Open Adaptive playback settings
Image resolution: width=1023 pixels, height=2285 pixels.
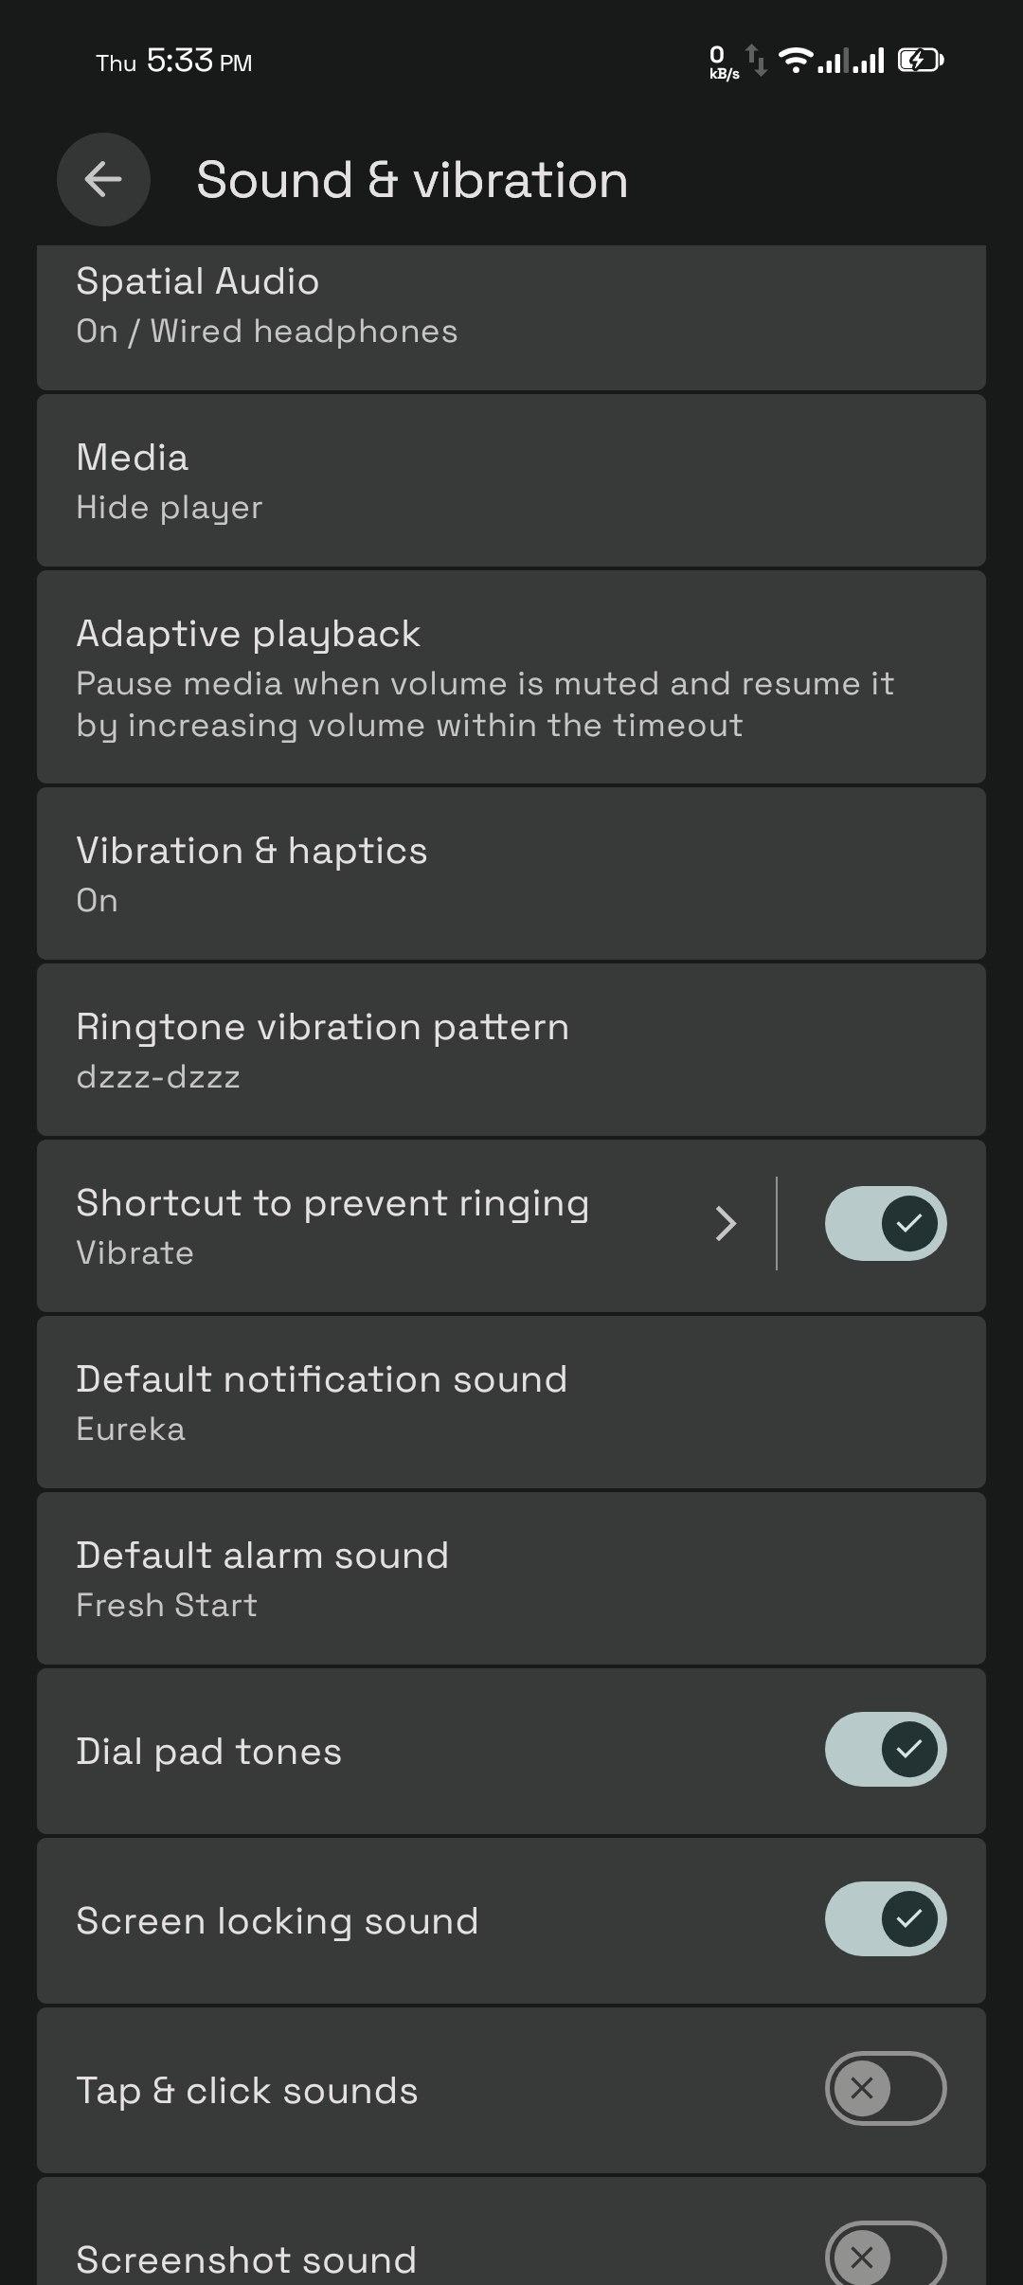coord(511,677)
